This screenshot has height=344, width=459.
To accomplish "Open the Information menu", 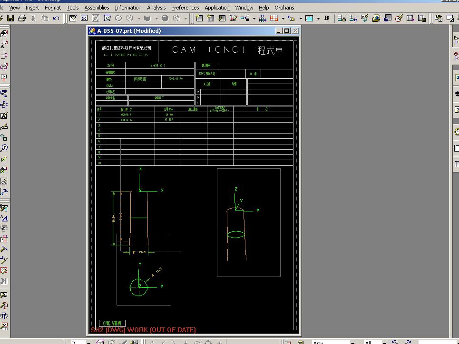I will (128, 8).
